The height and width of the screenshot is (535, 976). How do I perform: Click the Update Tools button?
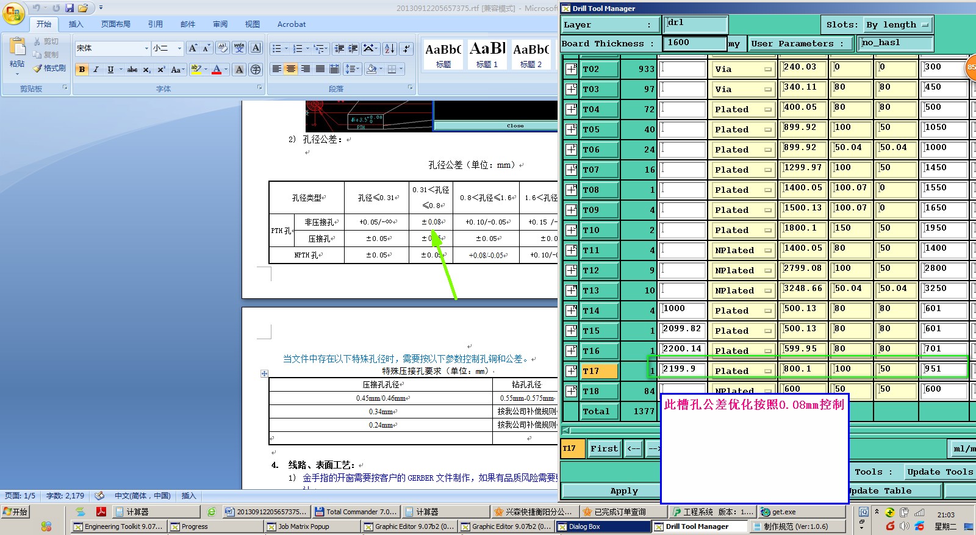coord(939,472)
